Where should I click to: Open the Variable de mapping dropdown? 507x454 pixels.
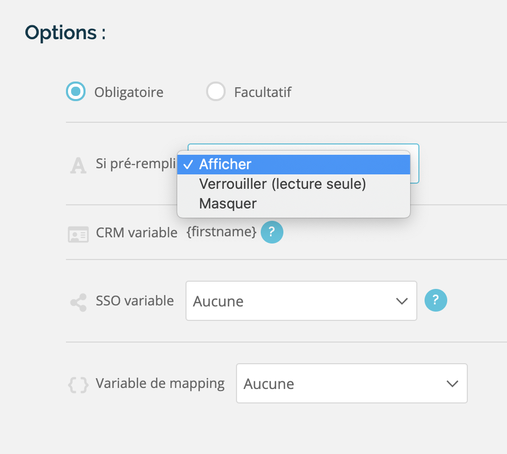point(351,383)
